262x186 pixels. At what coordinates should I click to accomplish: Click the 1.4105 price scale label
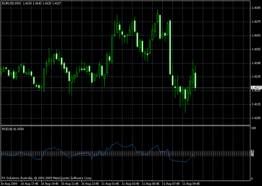(256, 118)
